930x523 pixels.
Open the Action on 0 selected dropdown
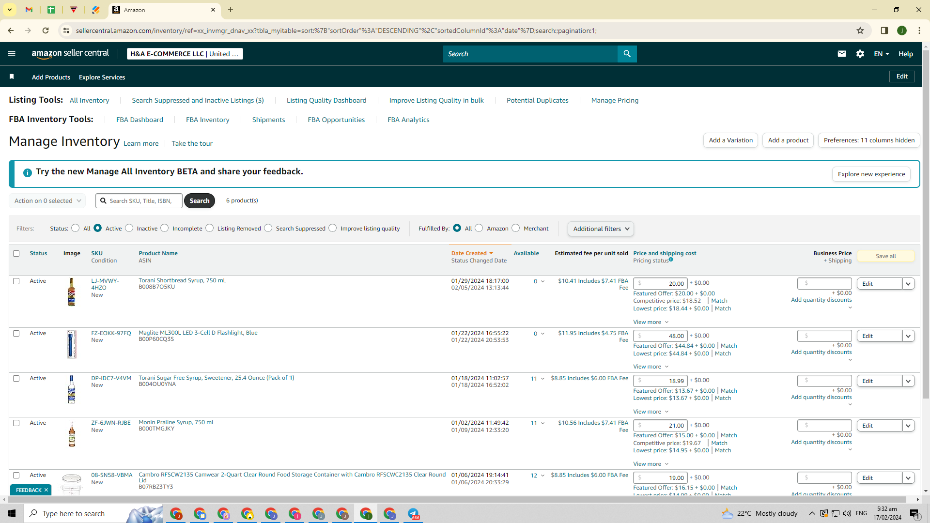(47, 200)
